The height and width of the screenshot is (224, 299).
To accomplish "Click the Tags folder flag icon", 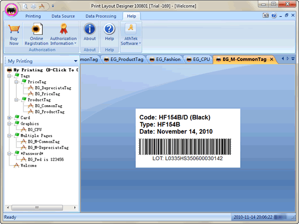I will 17,75.
